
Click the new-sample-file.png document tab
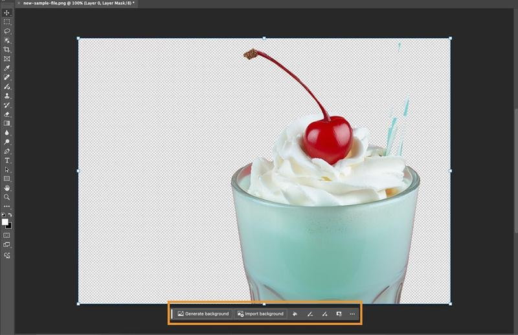coord(78,3)
